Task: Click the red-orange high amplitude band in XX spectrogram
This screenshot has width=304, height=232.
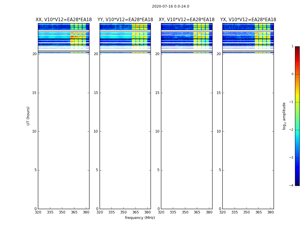Action: pos(78,36)
